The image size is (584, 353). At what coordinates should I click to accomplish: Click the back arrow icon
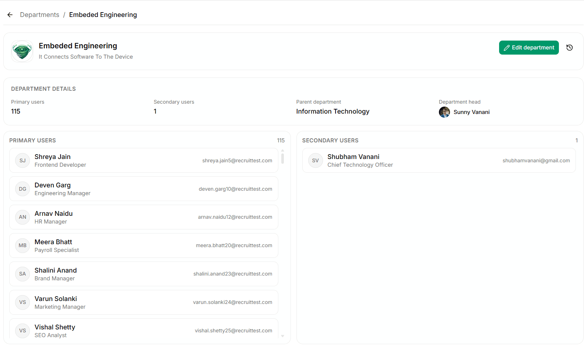10,15
